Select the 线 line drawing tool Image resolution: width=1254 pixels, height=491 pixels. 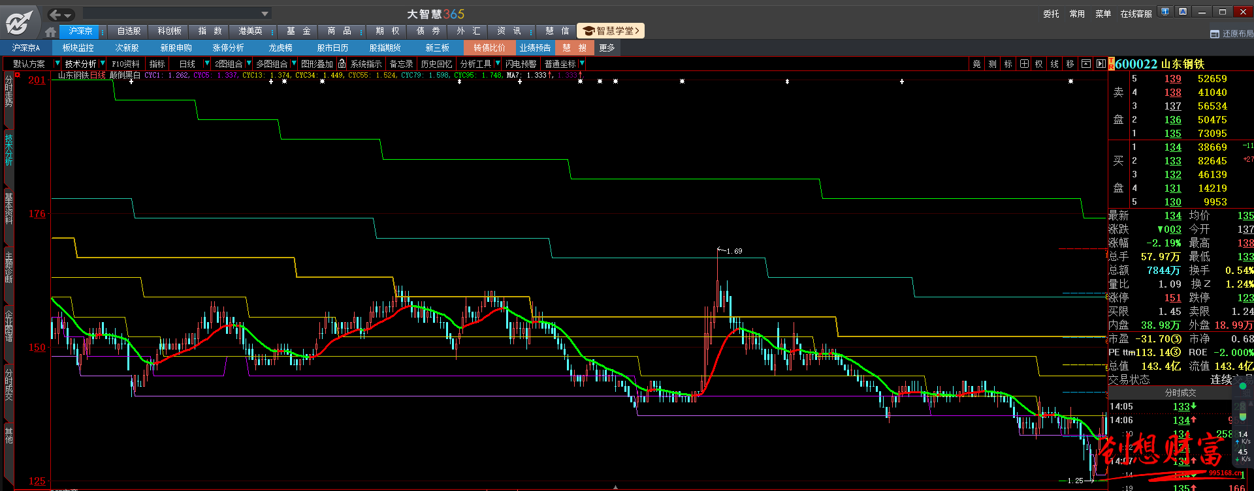click(1054, 64)
